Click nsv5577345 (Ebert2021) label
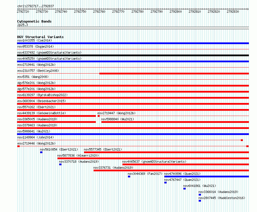The height and width of the screenshot is (212, 257). pos(103,149)
